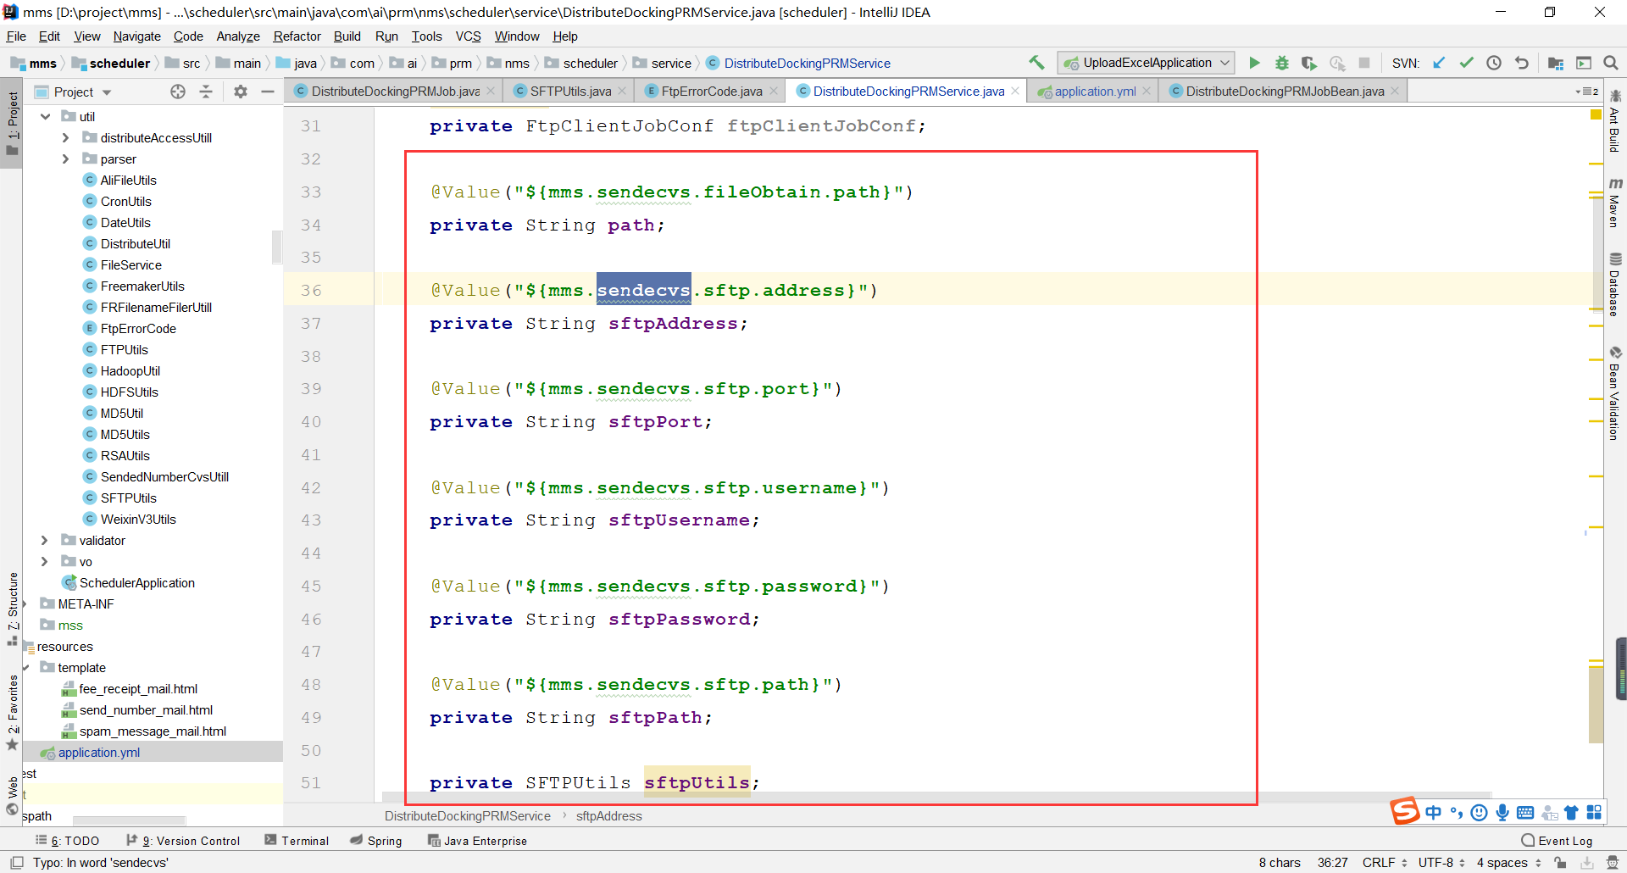
Task: Revert changes with the undo arrow icon
Action: tap(1522, 63)
